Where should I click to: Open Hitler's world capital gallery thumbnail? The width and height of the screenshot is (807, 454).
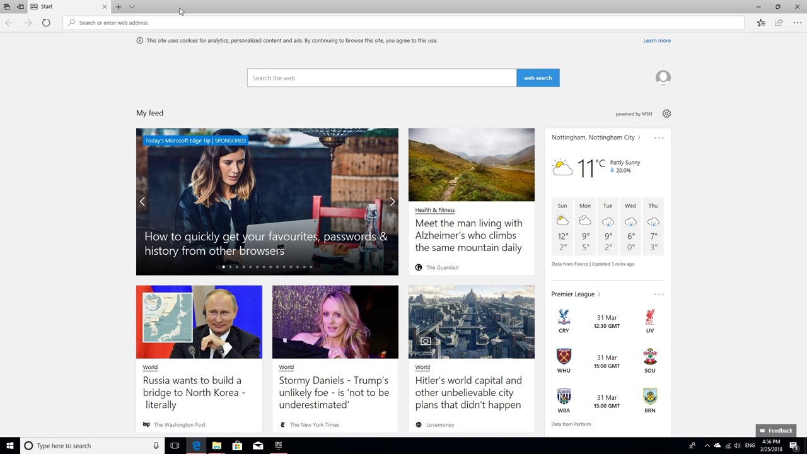472,322
